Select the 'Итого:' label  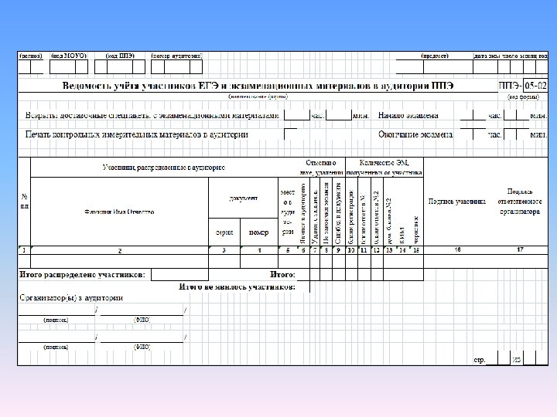(x=282, y=274)
